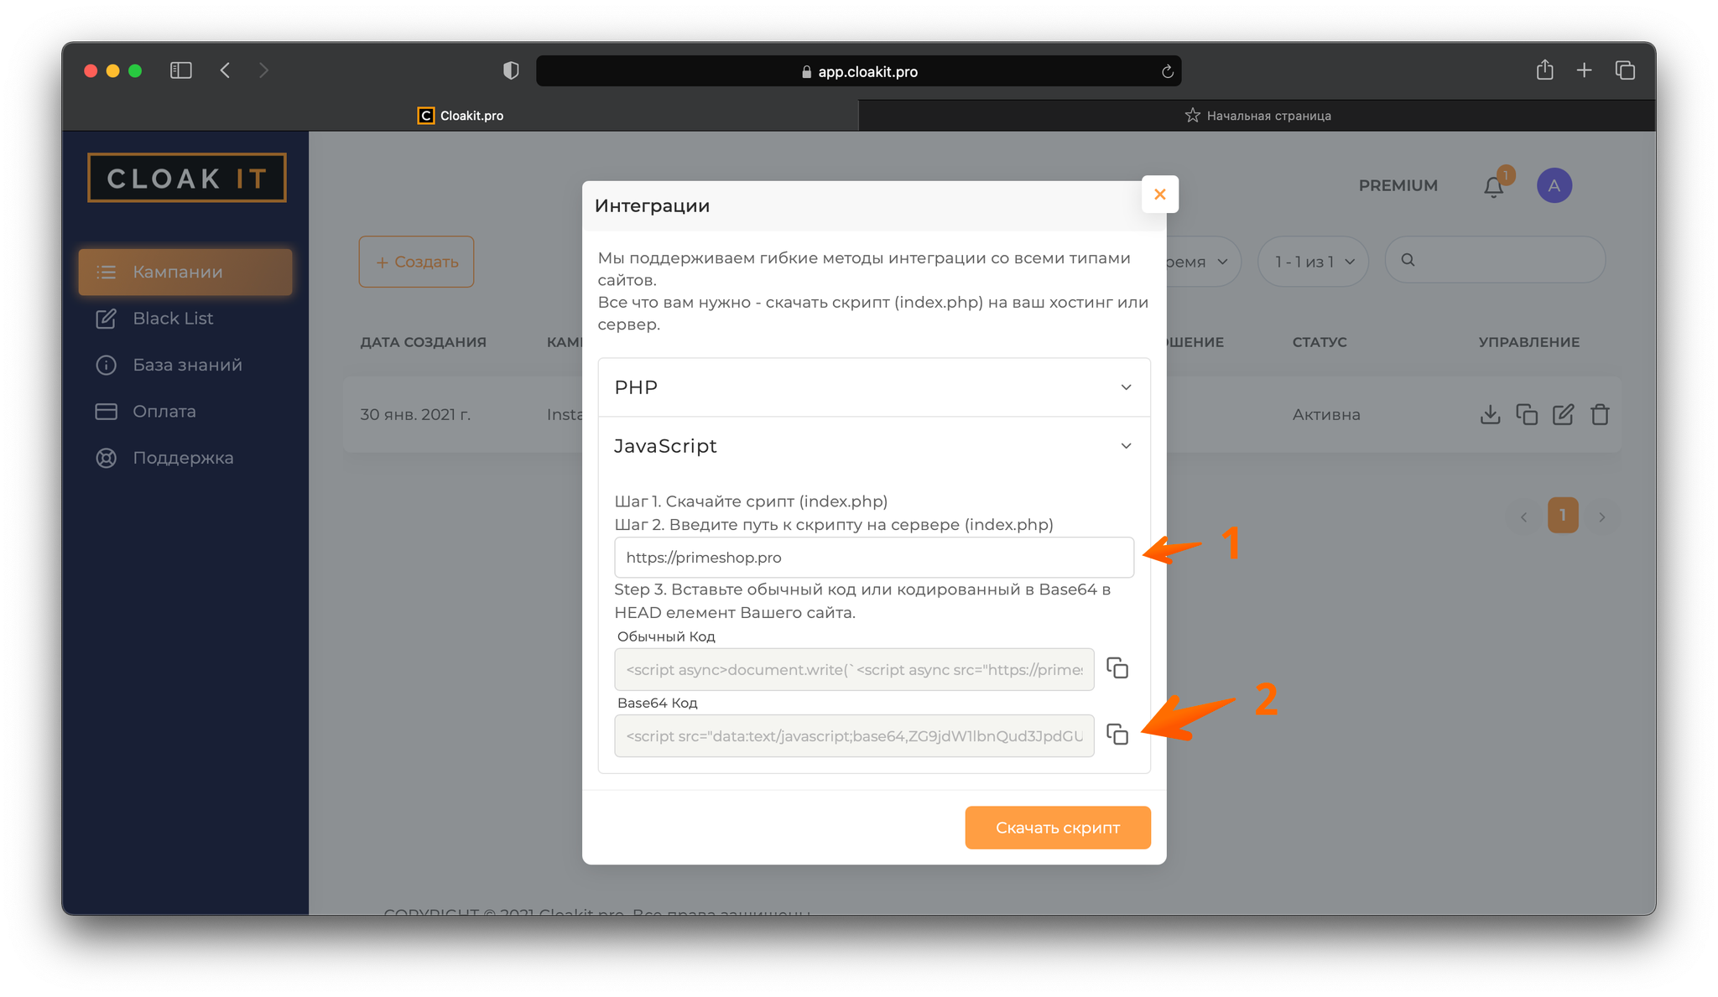This screenshot has width=1718, height=997.
Task: Copy the Обычный Код script snippet
Action: pos(1117,668)
